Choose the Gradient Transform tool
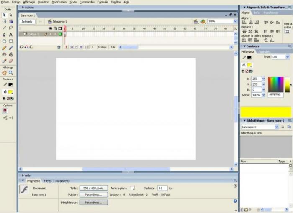Screen dimensions: 293x213 click(x=11, y=21)
